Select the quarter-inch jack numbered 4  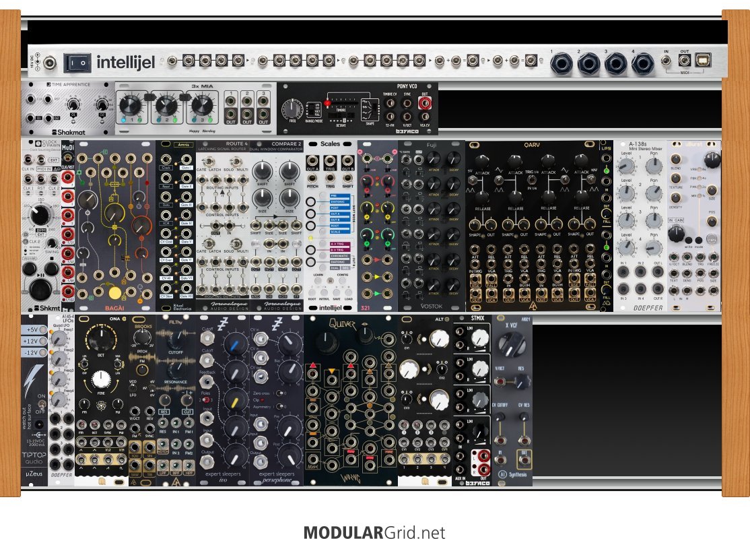642,63
